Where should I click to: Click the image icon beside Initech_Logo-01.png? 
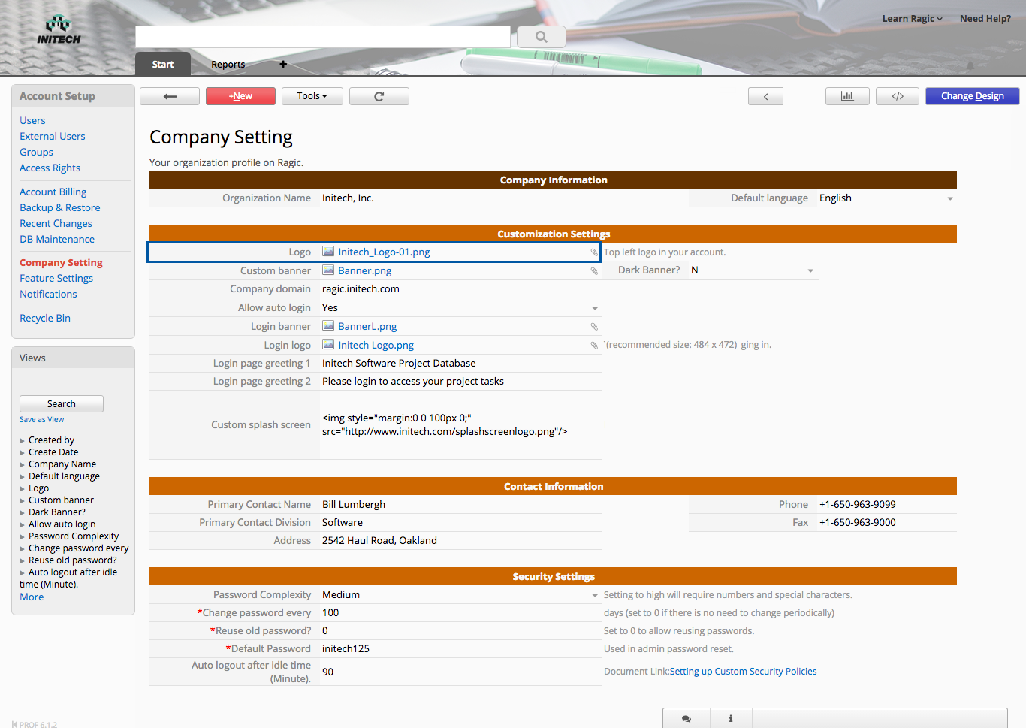pos(328,252)
